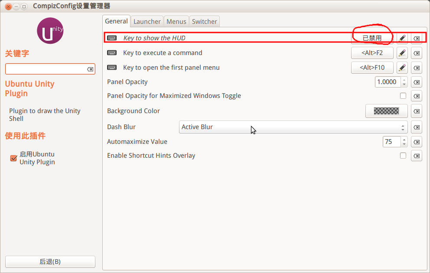
Task: Reset Automaximize Value to default
Action: 417,142
